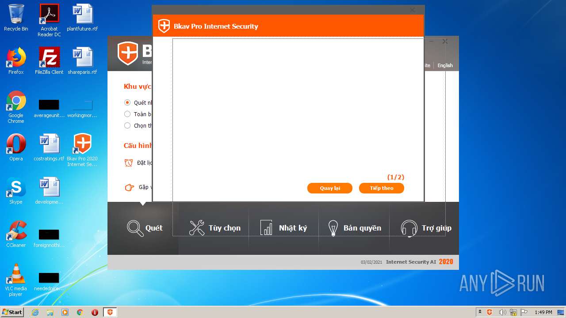Click the Bkav shield logo in dialog header
566x318 pixels.
(164, 26)
